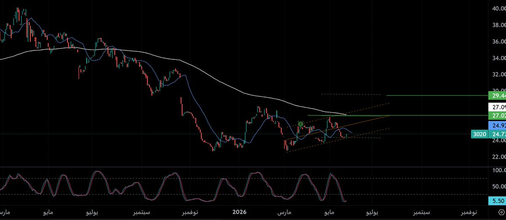Click the 50.00 oscillator scale value
Viewport: 506px width, 220px height.
498,186
